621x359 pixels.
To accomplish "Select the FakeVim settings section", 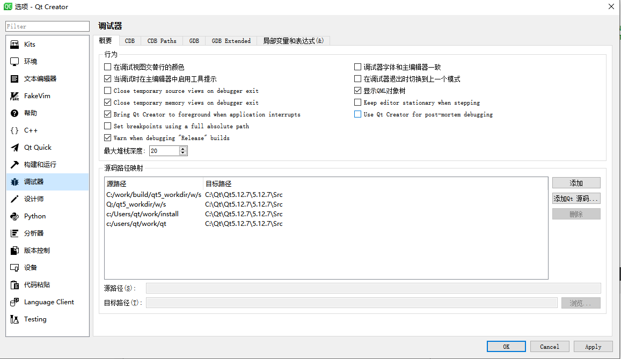I will click(35, 96).
